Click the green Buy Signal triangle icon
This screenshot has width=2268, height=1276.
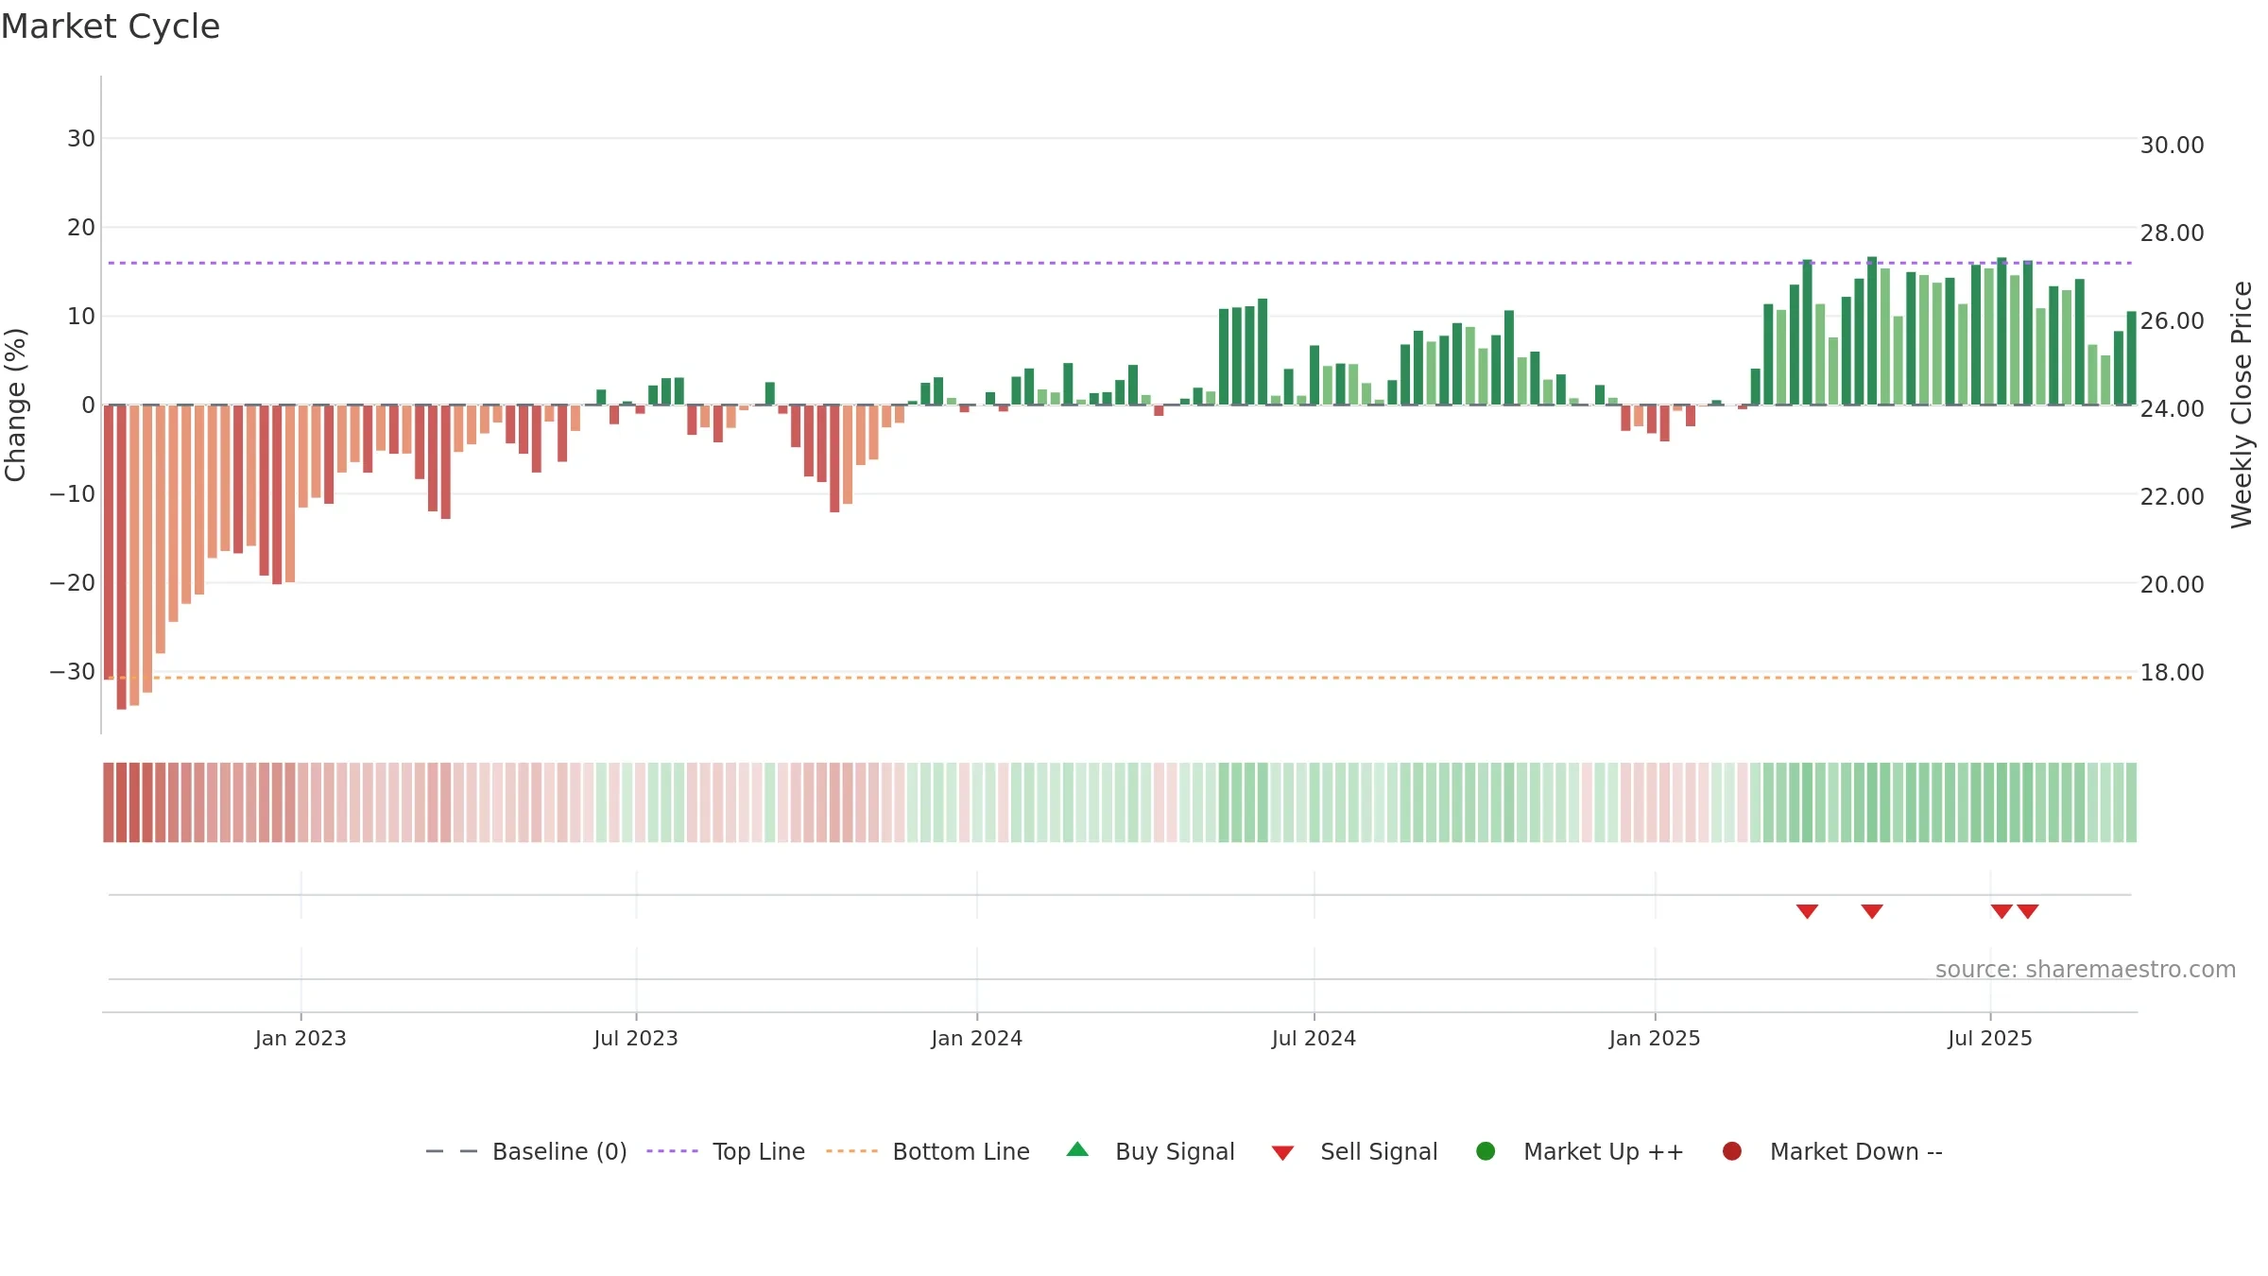1077,1149
